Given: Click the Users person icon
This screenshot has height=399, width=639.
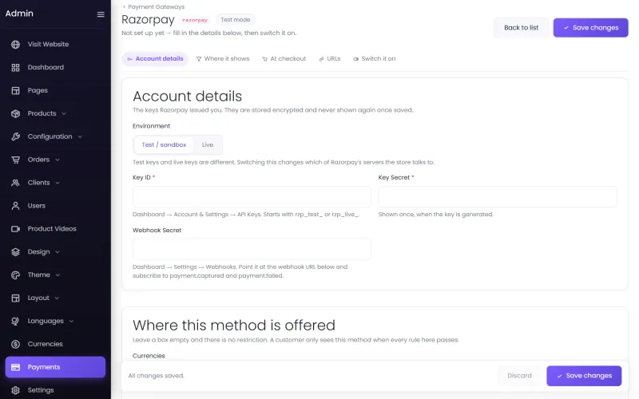Looking at the screenshot, I should (15, 206).
